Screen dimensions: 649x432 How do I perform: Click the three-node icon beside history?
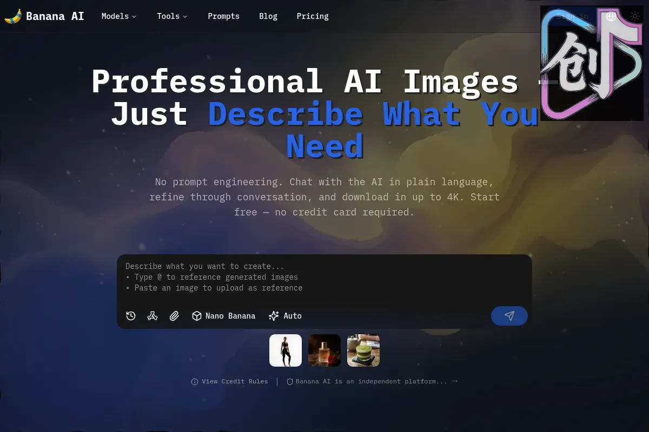tap(153, 316)
